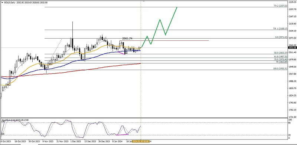Viewport: 297px width, 145px height.
Task: Click the current price tag 2032.00
Action: 292,48
